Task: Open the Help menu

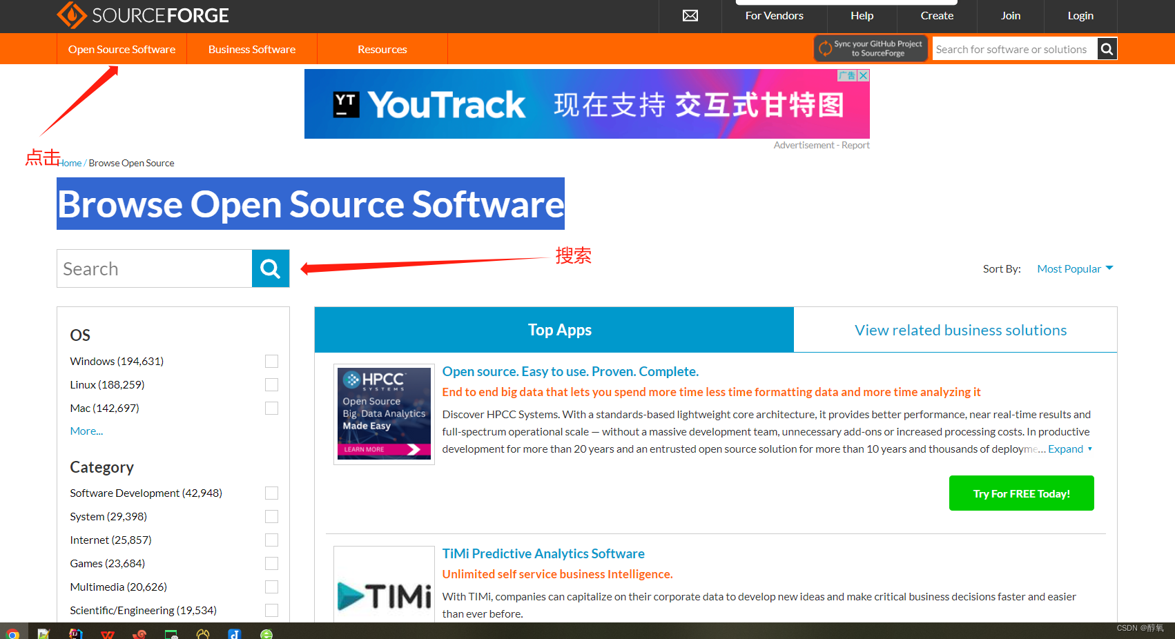Action: pos(862,16)
